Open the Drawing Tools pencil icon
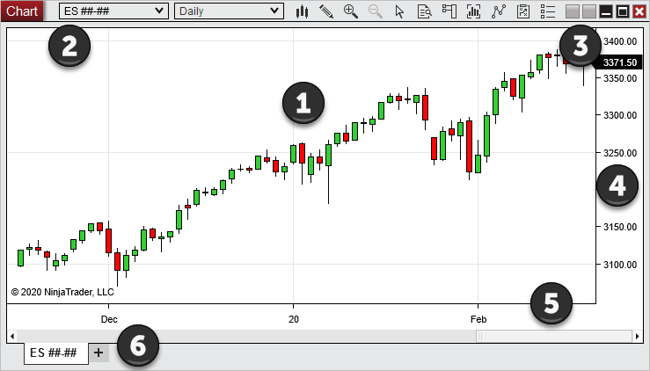650x371 pixels. click(326, 11)
